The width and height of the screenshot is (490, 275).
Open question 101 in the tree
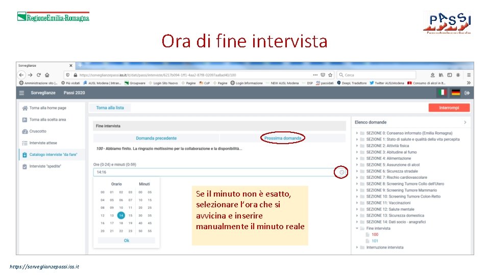click(x=375, y=241)
